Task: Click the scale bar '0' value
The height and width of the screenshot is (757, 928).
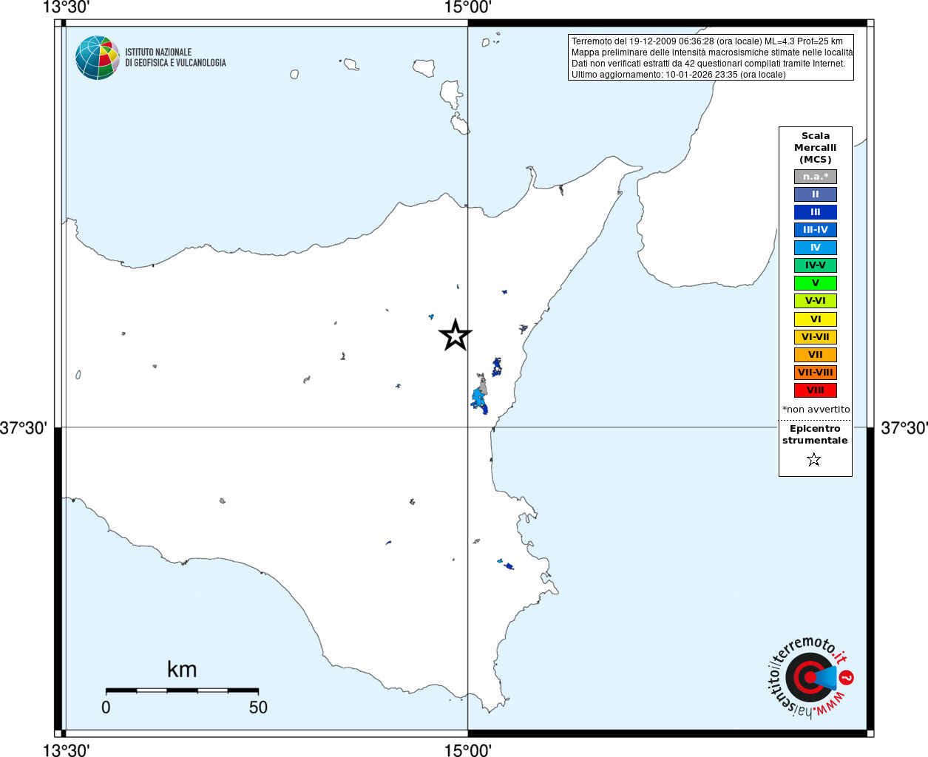Action: click(x=106, y=707)
